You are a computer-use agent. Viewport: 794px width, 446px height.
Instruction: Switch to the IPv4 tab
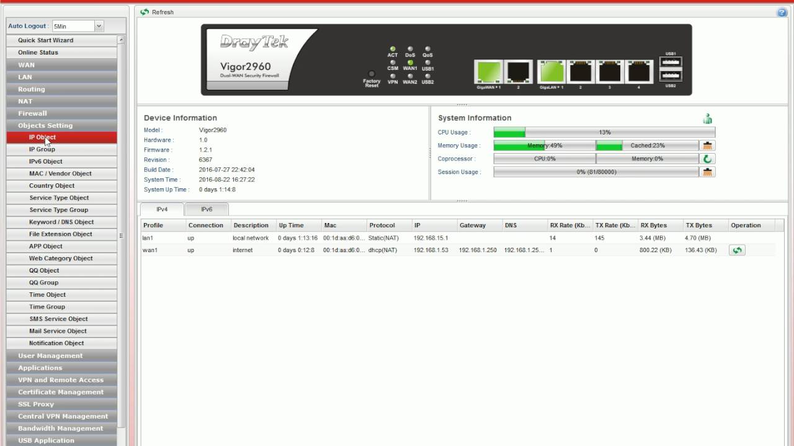pos(162,209)
